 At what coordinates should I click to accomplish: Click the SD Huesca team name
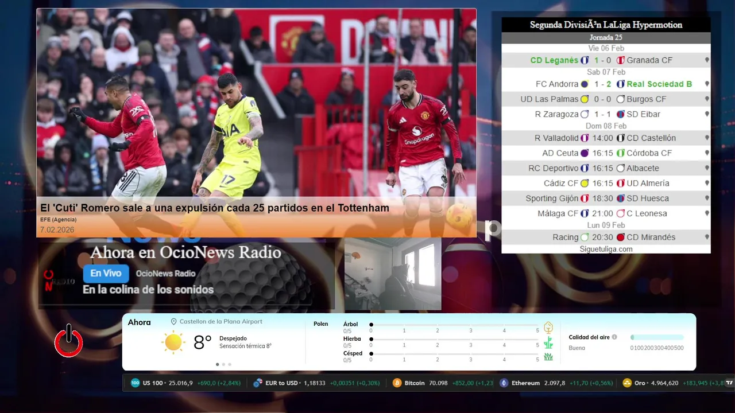[x=647, y=198]
